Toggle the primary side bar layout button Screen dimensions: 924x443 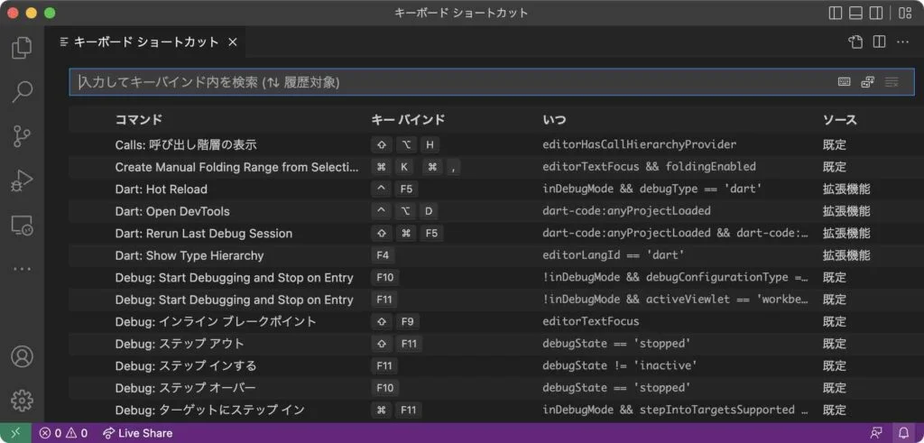coord(835,13)
